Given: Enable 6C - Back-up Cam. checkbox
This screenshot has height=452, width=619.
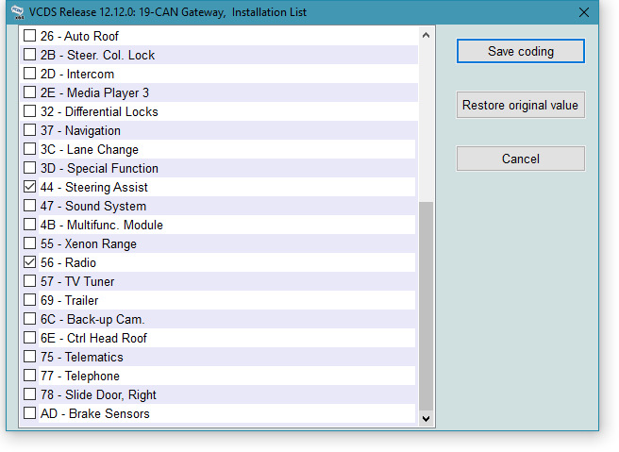Looking at the screenshot, I should click(x=29, y=319).
